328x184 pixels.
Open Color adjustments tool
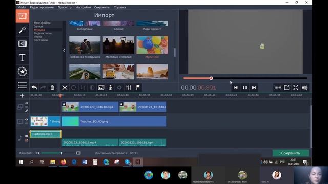[x=92, y=87]
